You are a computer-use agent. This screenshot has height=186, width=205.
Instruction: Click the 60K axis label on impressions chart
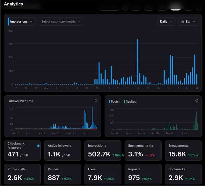11,31
